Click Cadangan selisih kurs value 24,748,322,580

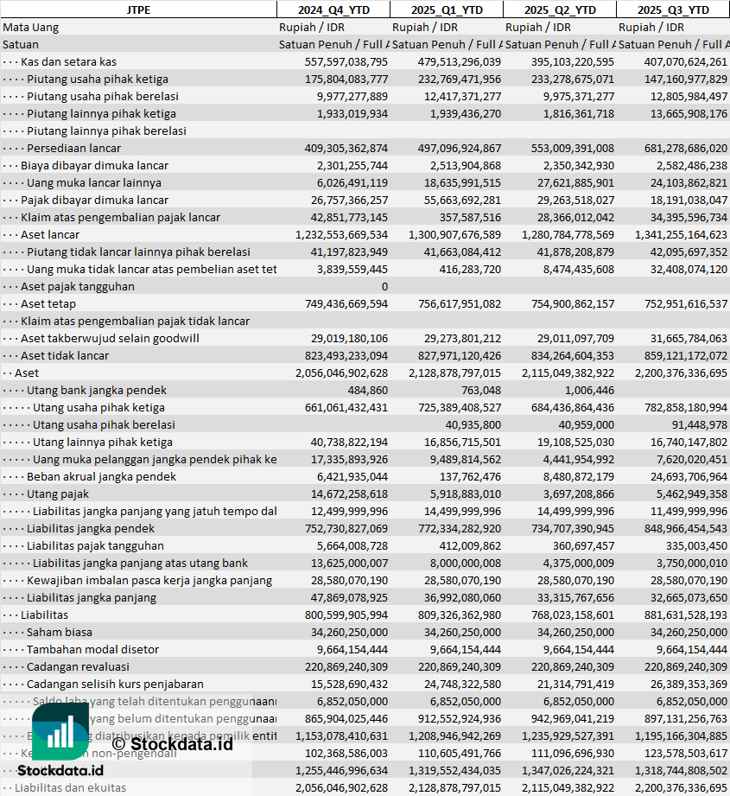[463, 684]
